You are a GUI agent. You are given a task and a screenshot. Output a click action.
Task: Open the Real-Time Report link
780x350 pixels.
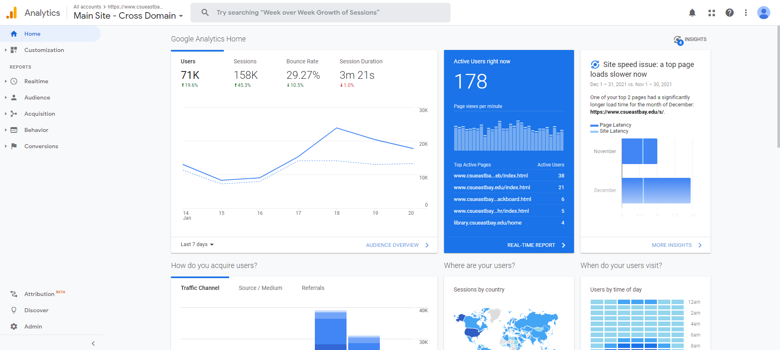531,245
